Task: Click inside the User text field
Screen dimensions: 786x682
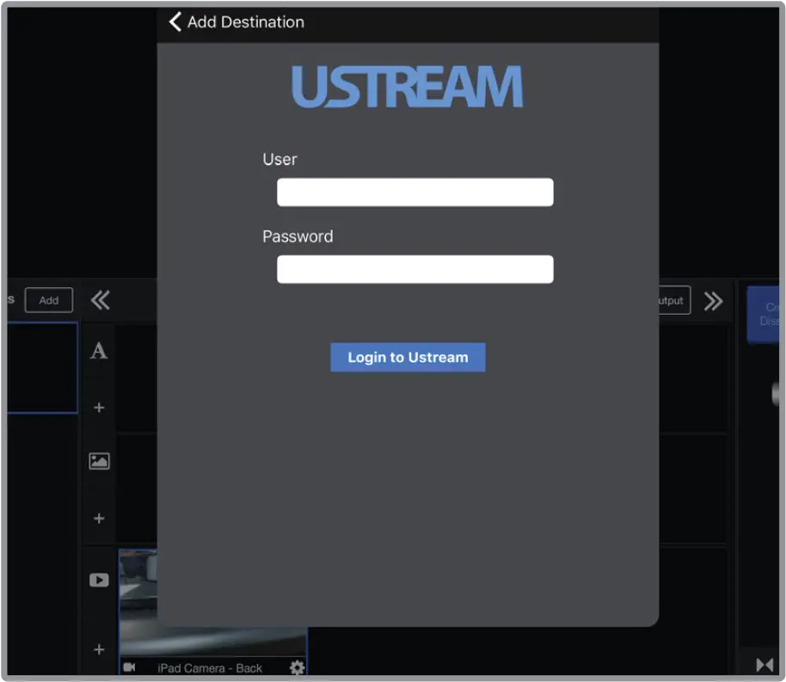Action: [414, 192]
